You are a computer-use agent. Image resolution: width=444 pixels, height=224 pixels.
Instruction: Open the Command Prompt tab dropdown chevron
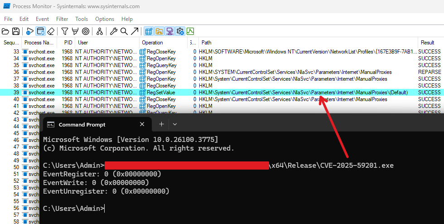175,124
